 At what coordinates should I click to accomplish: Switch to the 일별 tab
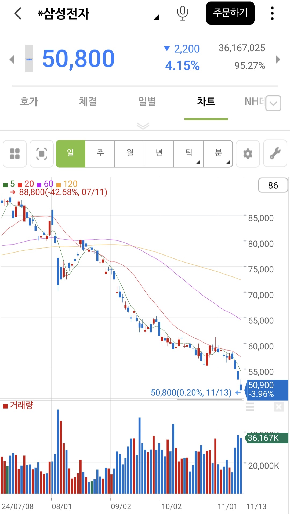coord(147,102)
